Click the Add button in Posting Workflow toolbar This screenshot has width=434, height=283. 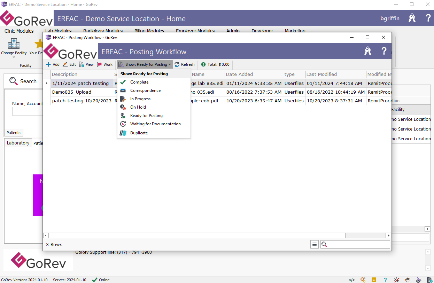[x=53, y=64]
